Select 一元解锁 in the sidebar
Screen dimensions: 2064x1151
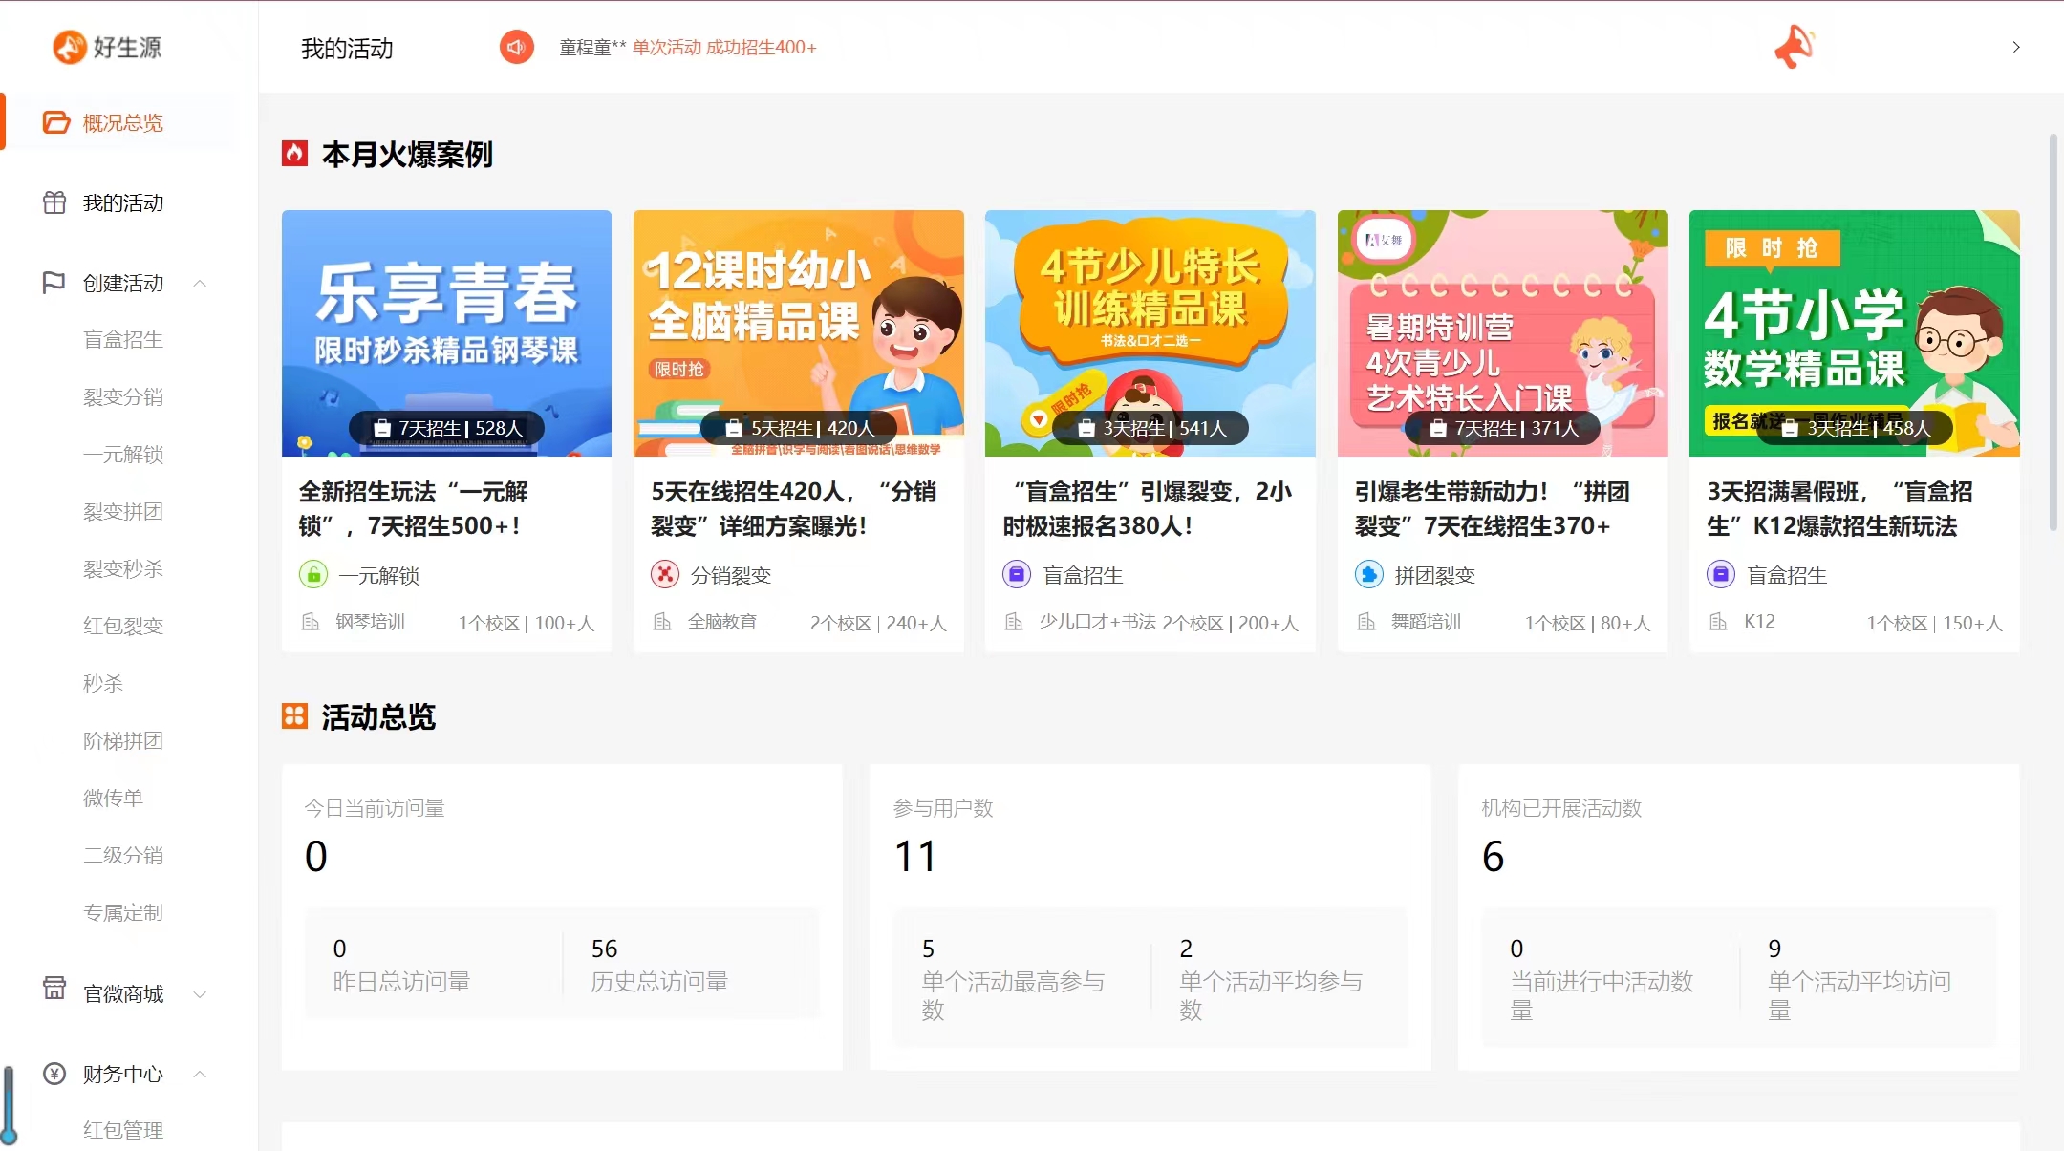[x=123, y=454]
